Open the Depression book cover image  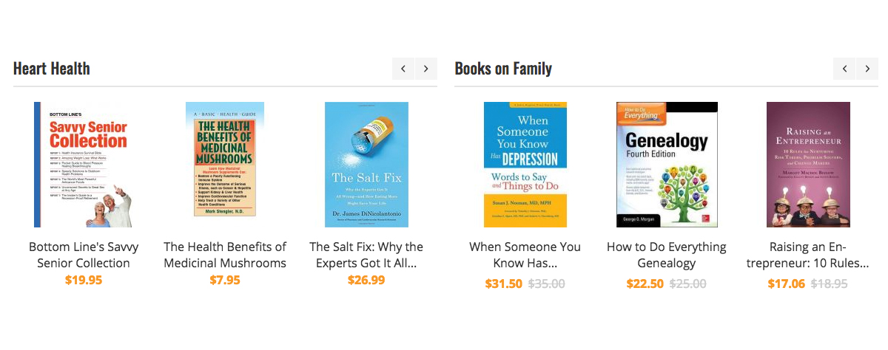pyautogui.click(x=525, y=165)
